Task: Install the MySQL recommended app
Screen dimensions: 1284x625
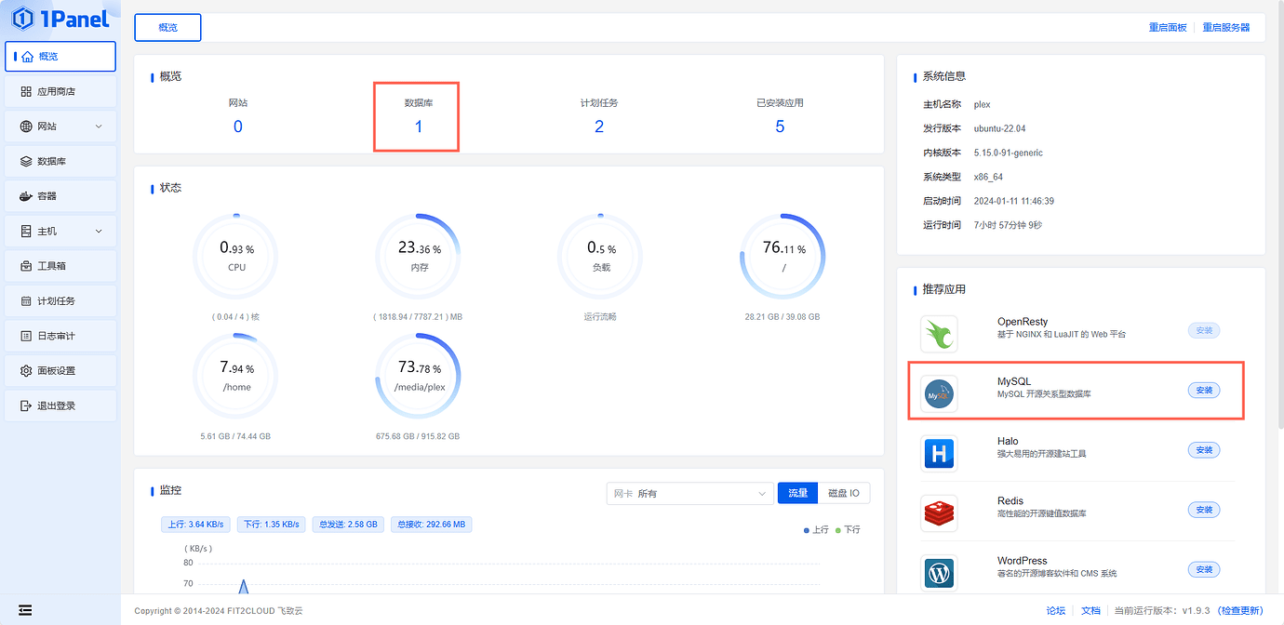Action: [1204, 391]
